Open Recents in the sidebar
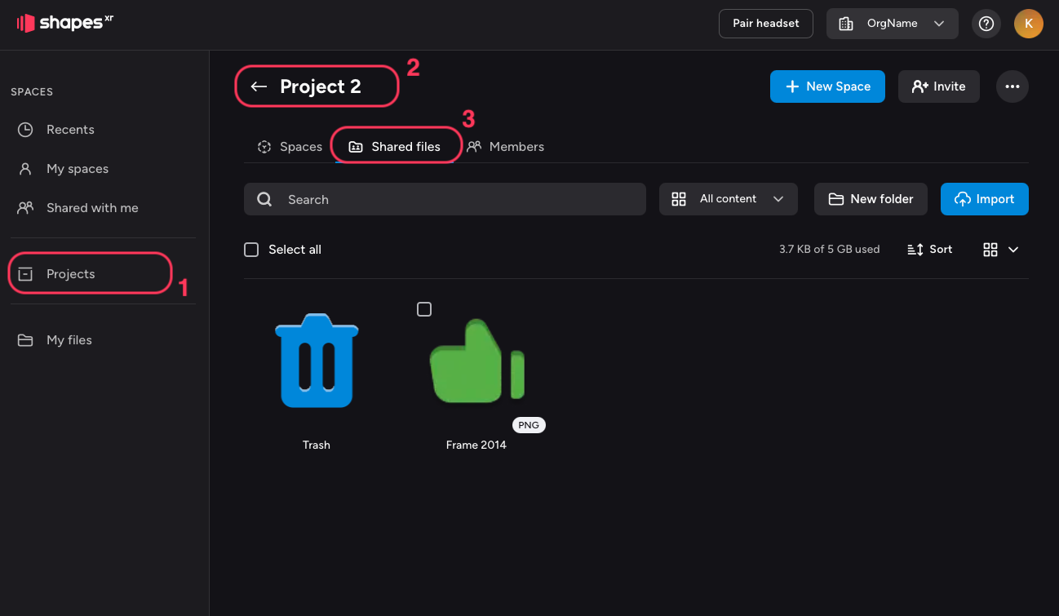The image size is (1059, 616). point(70,130)
